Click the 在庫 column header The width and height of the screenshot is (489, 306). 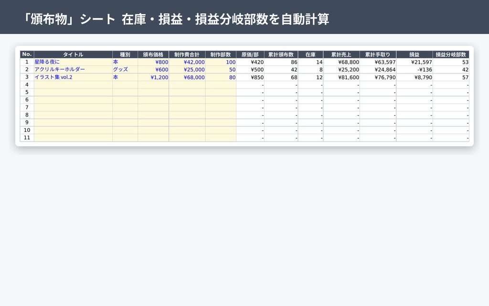point(310,55)
